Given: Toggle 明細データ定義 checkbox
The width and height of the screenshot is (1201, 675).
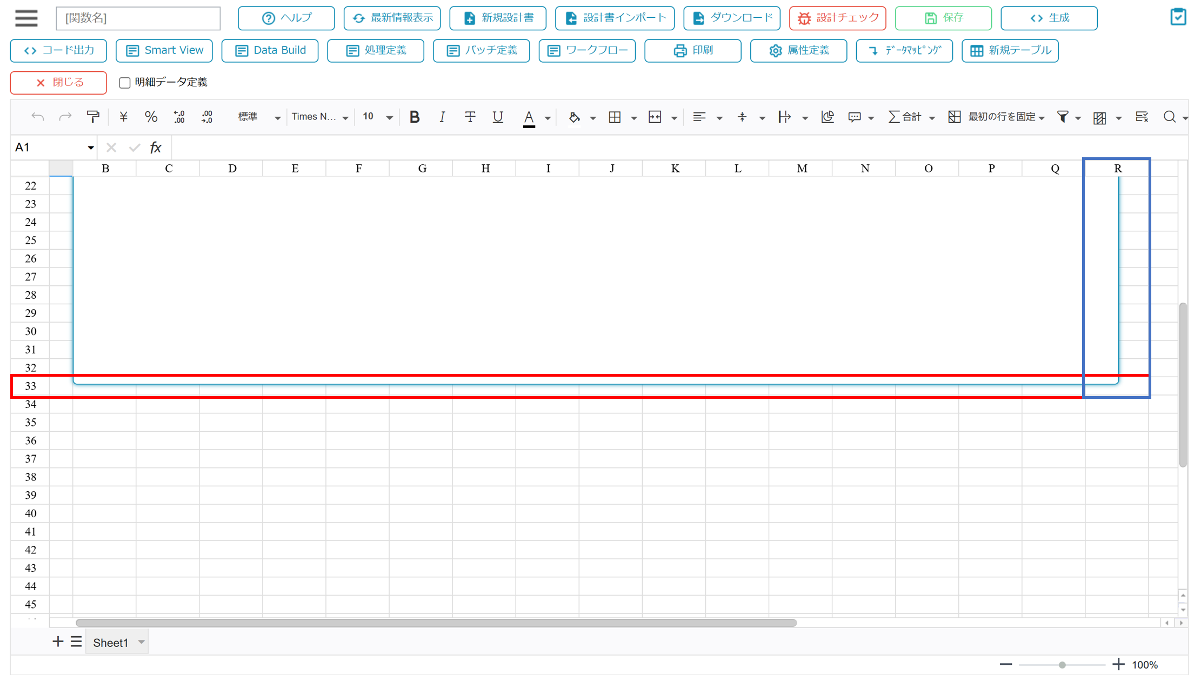Looking at the screenshot, I should 125,83.
